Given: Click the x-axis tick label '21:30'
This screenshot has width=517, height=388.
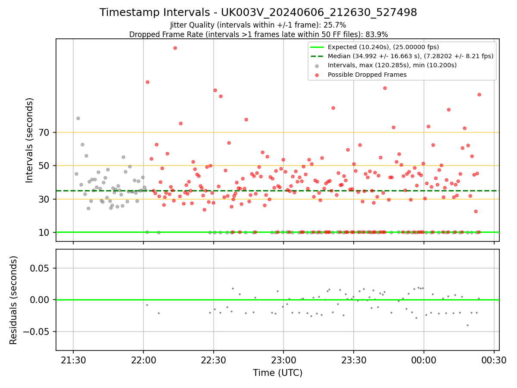Looking at the screenshot, I should (73, 360).
